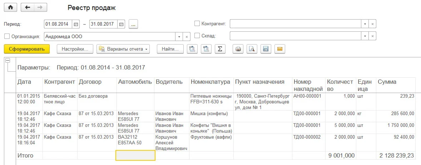Select total quantity 9 001,000
Screen dimensions: 421x165
tap(341, 155)
